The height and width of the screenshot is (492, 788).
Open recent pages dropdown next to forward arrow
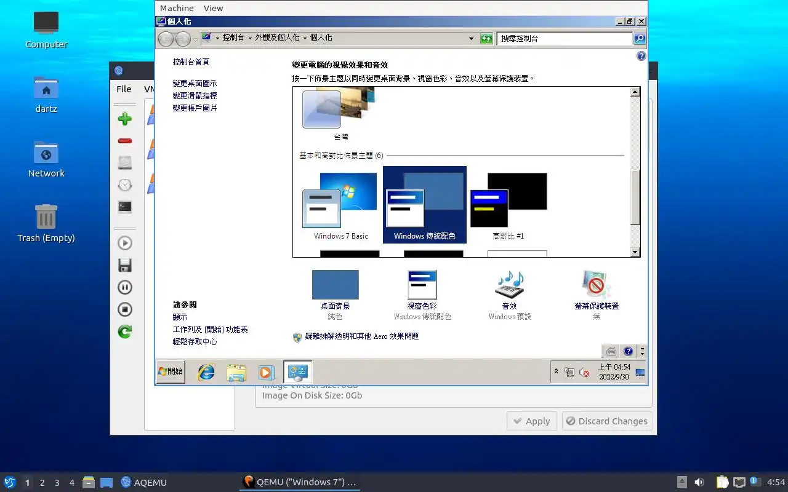(195, 39)
